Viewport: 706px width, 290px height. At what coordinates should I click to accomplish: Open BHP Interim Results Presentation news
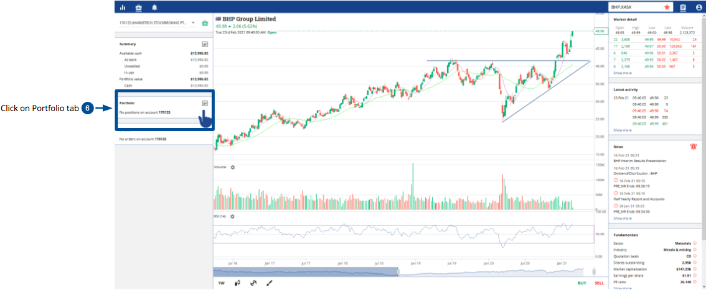(639, 160)
